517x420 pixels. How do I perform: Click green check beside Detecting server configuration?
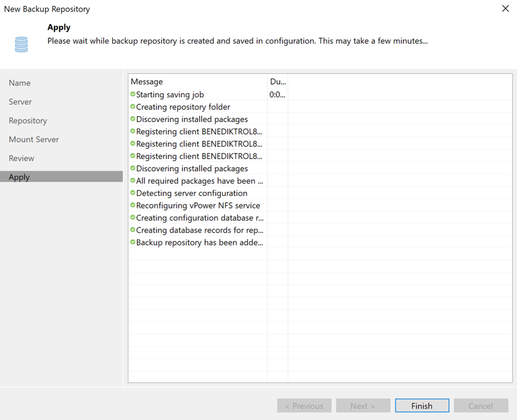coord(133,193)
